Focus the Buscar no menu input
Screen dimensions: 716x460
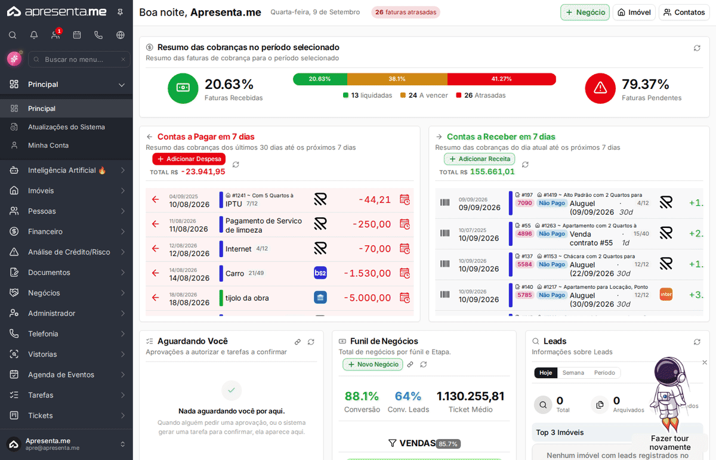(79, 60)
